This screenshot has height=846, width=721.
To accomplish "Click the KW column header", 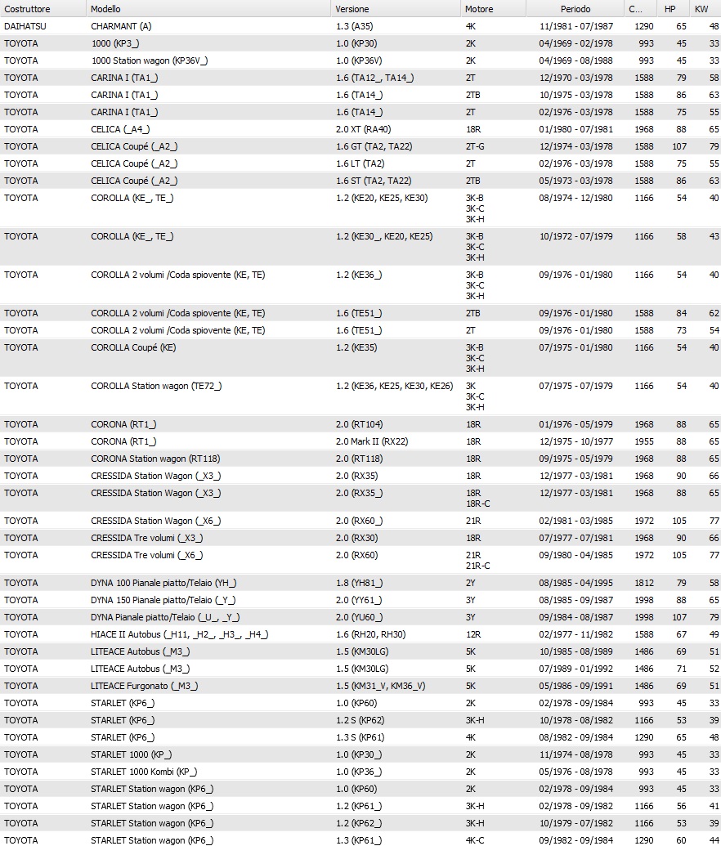I will [x=705, y=9].
